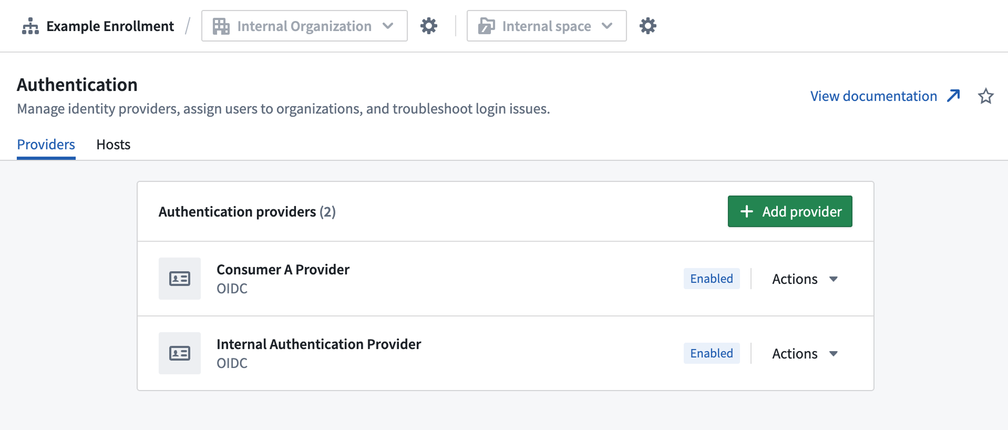1008x430 pixels.
Task: Open the View documentation link
Action: [873, 96]
